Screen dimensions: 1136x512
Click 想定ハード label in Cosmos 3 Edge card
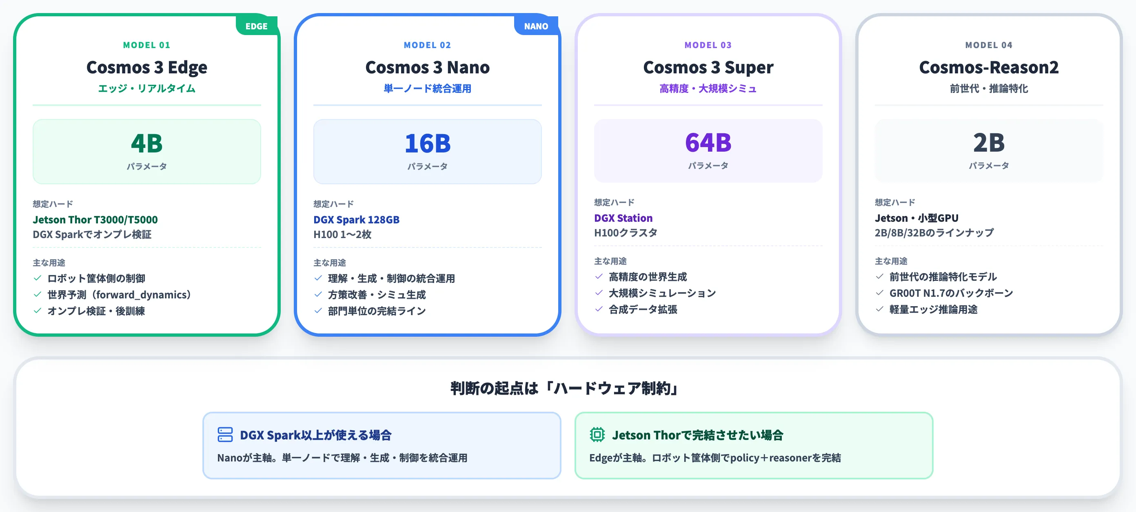53,204
